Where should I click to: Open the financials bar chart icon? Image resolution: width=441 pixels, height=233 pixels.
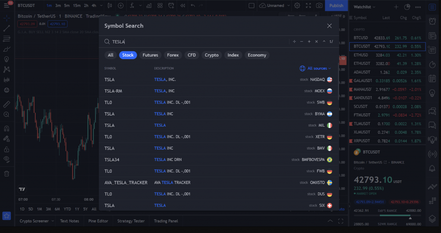[x=149, y=5]
